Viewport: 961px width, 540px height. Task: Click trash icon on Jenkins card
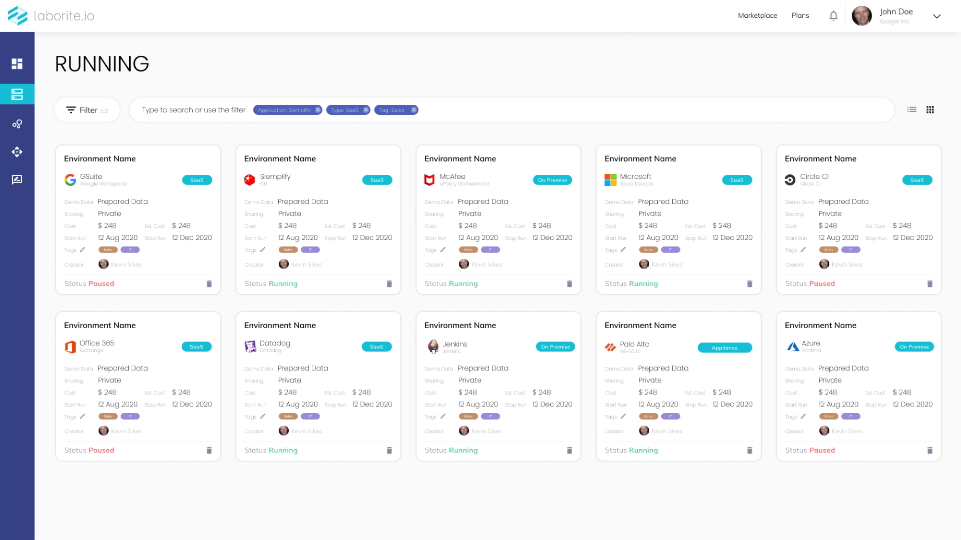point(569,451)
